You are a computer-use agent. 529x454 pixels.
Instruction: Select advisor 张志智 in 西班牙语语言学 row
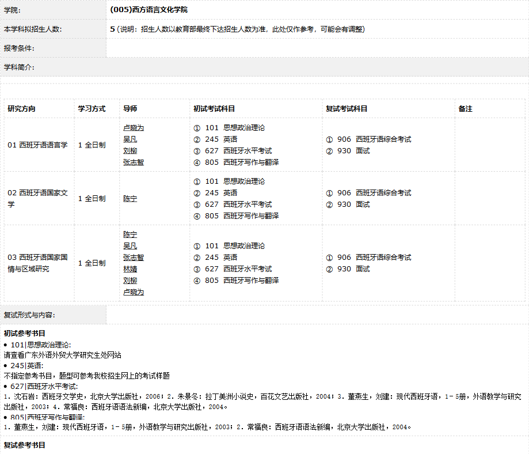click(133, 162)
